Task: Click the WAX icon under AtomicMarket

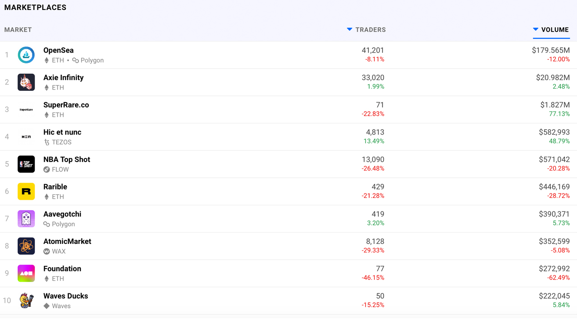Action: pos(46,252)
